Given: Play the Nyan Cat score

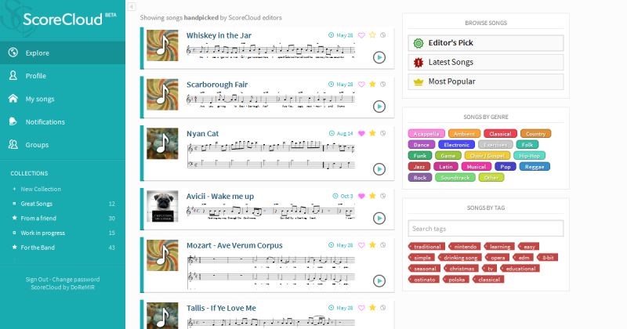Looking at the screenshot, I should 379,169.
